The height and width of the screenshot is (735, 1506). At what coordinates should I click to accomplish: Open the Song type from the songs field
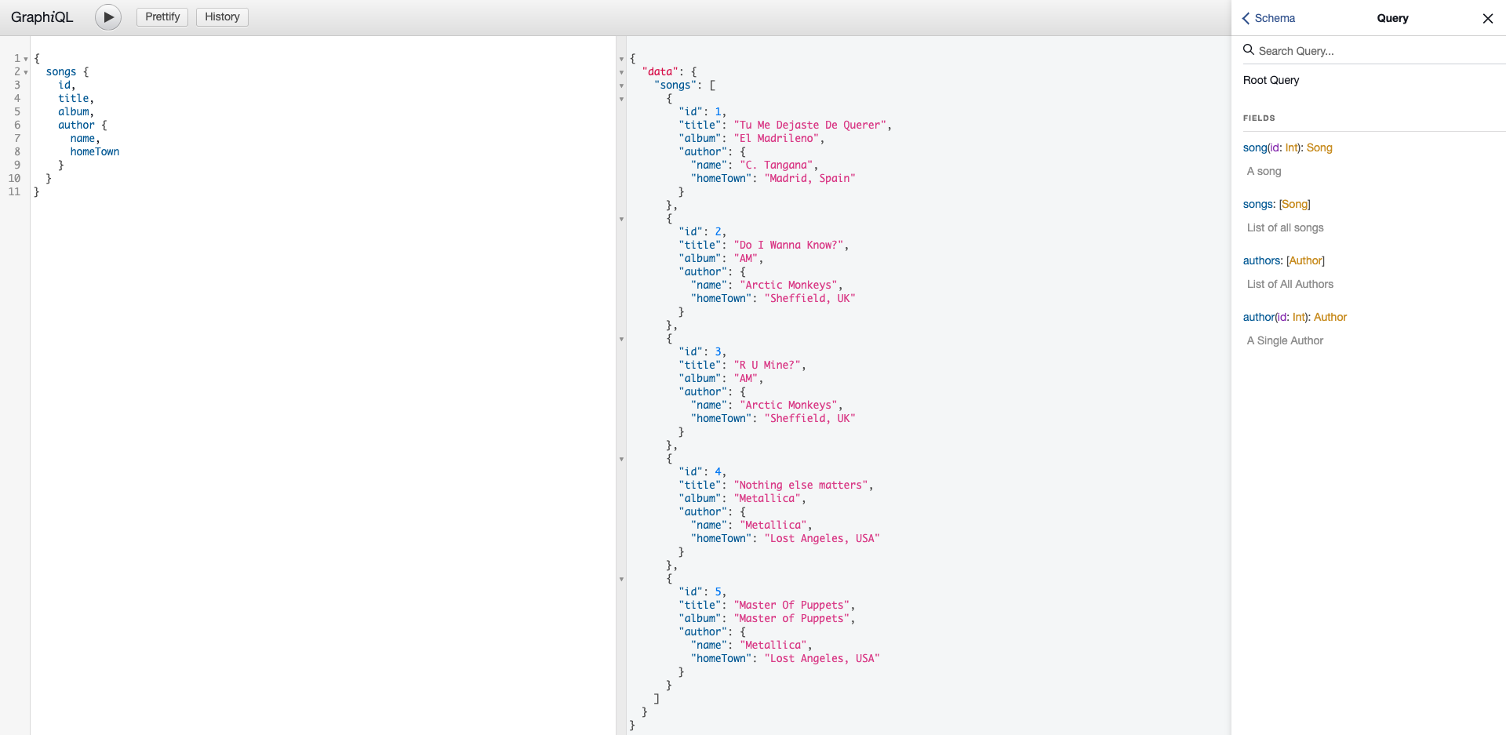[1294, 204]
